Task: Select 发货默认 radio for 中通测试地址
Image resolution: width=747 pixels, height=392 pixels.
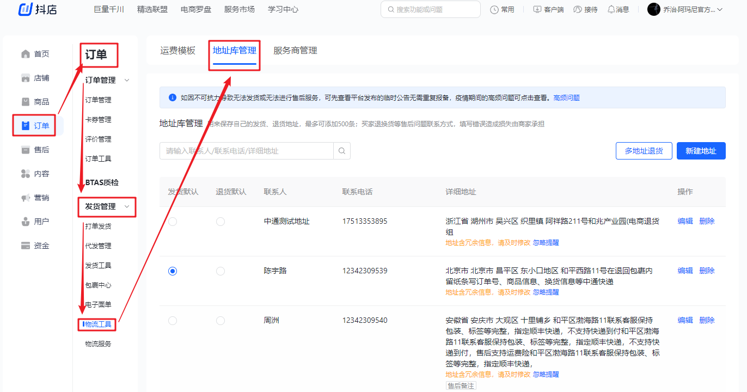Action: point(173,222)
